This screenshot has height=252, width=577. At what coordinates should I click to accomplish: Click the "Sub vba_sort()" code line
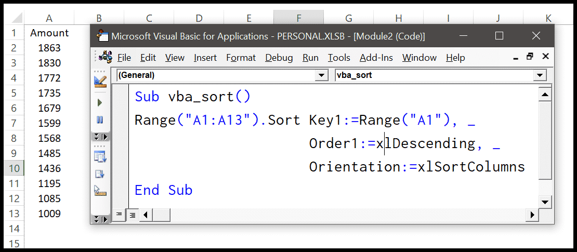coord(192,97)
